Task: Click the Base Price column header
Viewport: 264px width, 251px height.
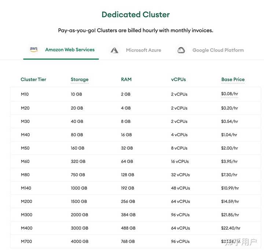Action: click(233, 79)
